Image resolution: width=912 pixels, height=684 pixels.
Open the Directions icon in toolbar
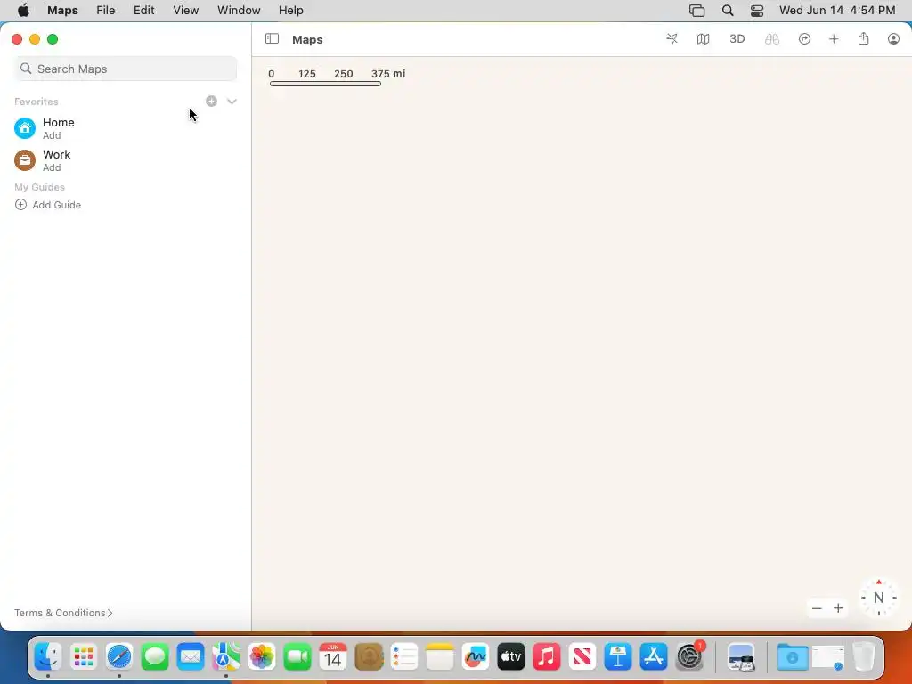(x=804, y=39)
